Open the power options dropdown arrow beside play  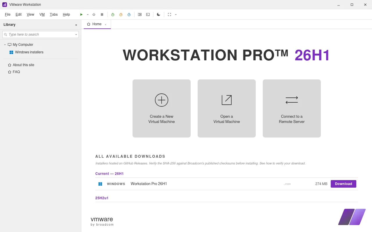[88, 14]
